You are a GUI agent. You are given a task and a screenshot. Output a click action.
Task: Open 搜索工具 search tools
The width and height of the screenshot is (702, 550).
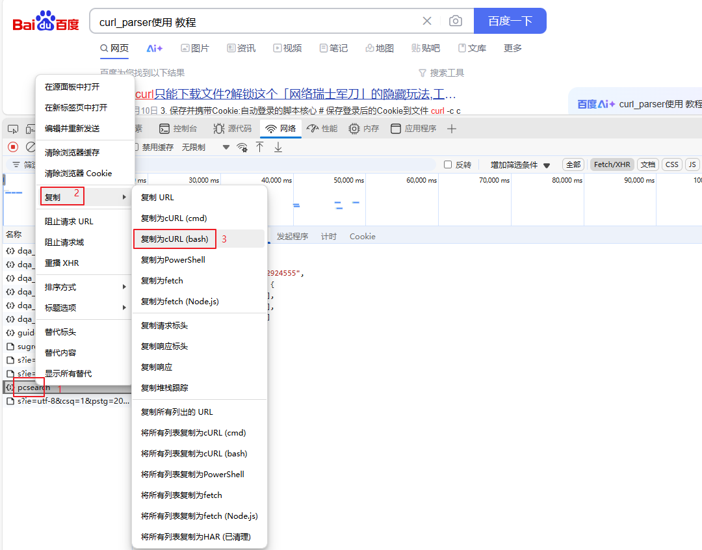click(x=441, y=73)
